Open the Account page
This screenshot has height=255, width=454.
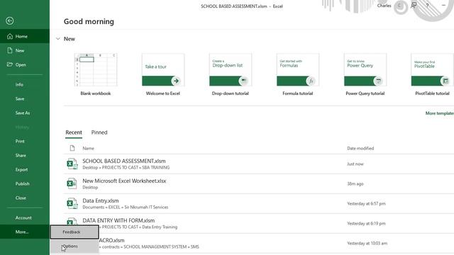tap(25, 217)
